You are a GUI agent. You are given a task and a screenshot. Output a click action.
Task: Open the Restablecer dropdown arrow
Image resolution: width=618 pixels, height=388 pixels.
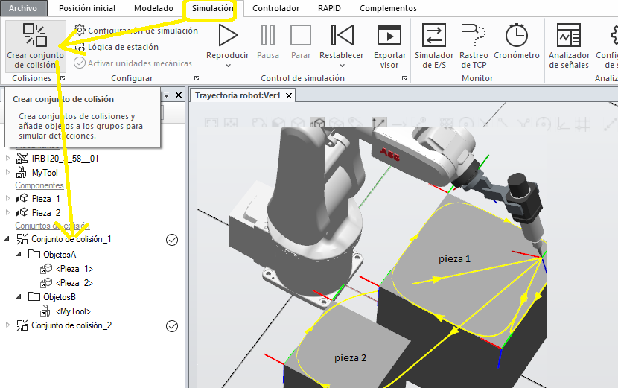click(342, 66)
